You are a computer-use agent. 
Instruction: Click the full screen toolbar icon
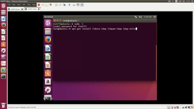pos(78,5)
